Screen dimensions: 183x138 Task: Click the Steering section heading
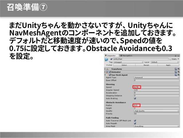tap(110, 84)
